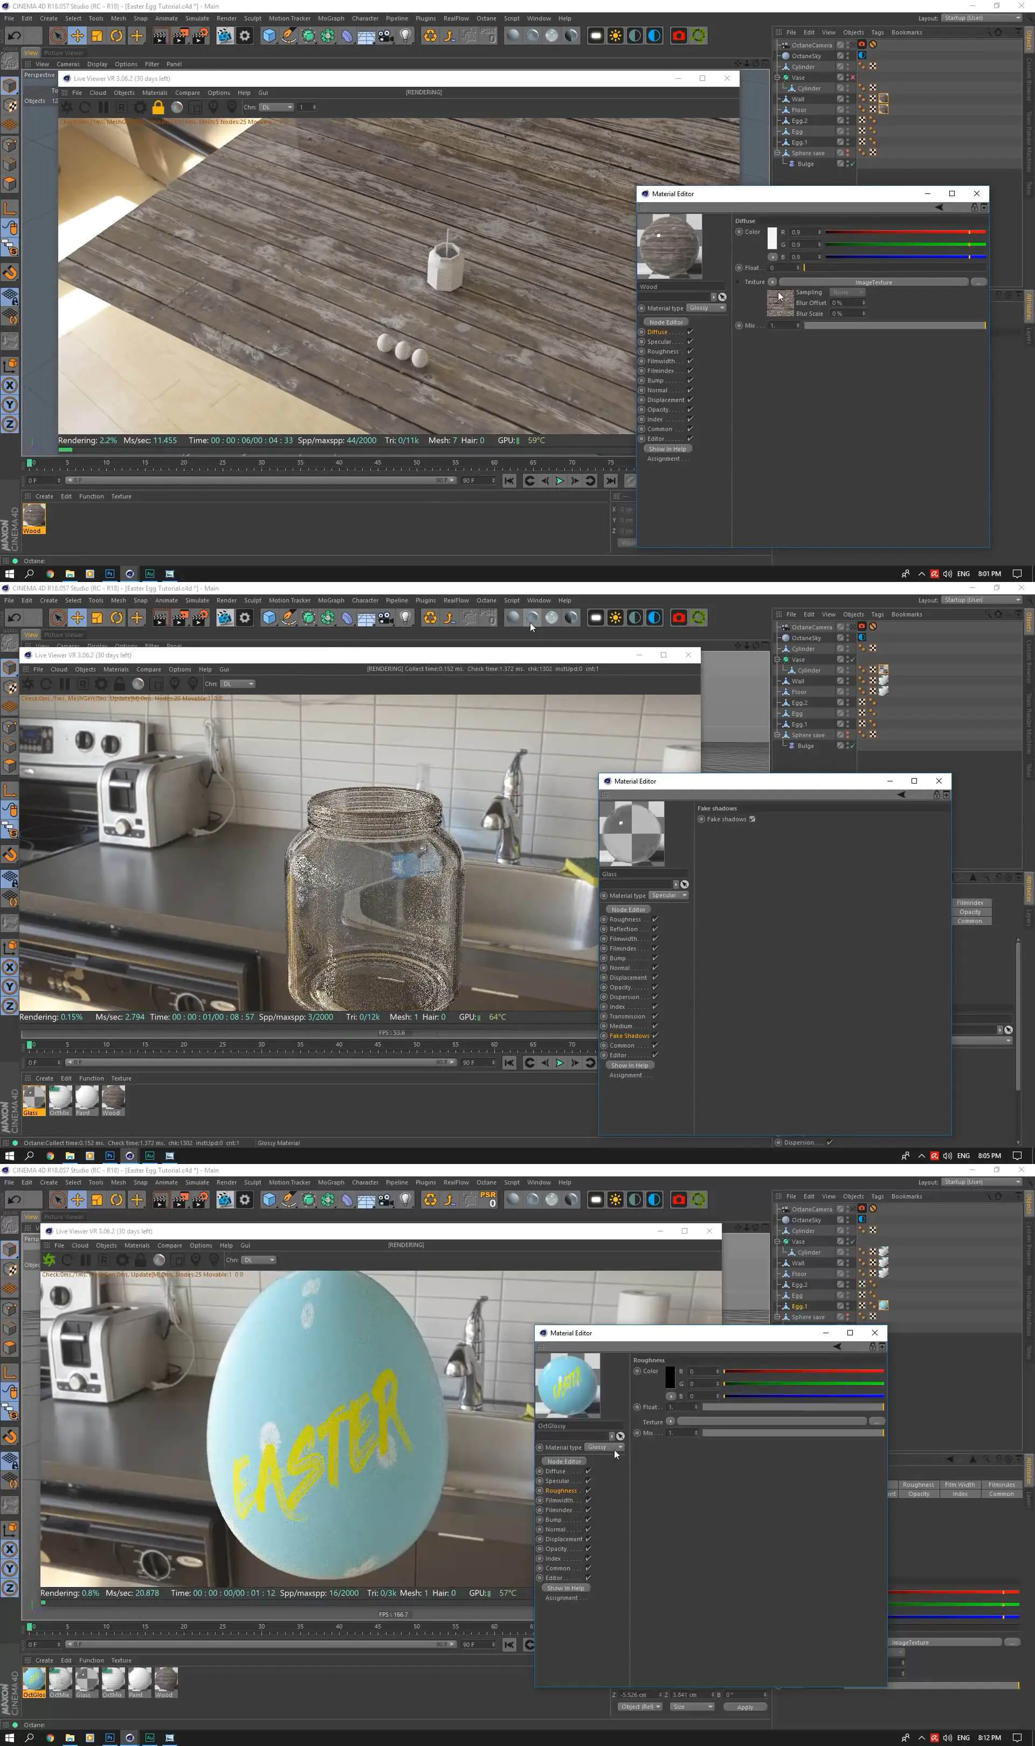Open Photoshop from the 8:01 PM taskbar
This screenshot has height=1746, width=1035.
click(109, 573)
